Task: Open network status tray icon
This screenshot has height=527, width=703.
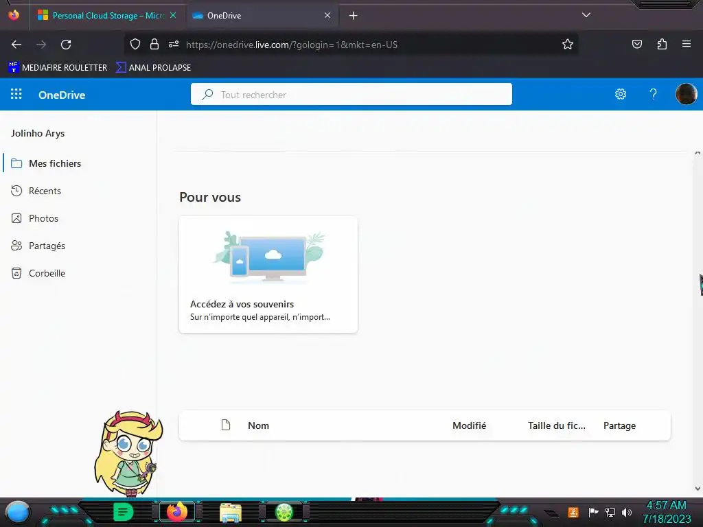Action: [610, 512]
